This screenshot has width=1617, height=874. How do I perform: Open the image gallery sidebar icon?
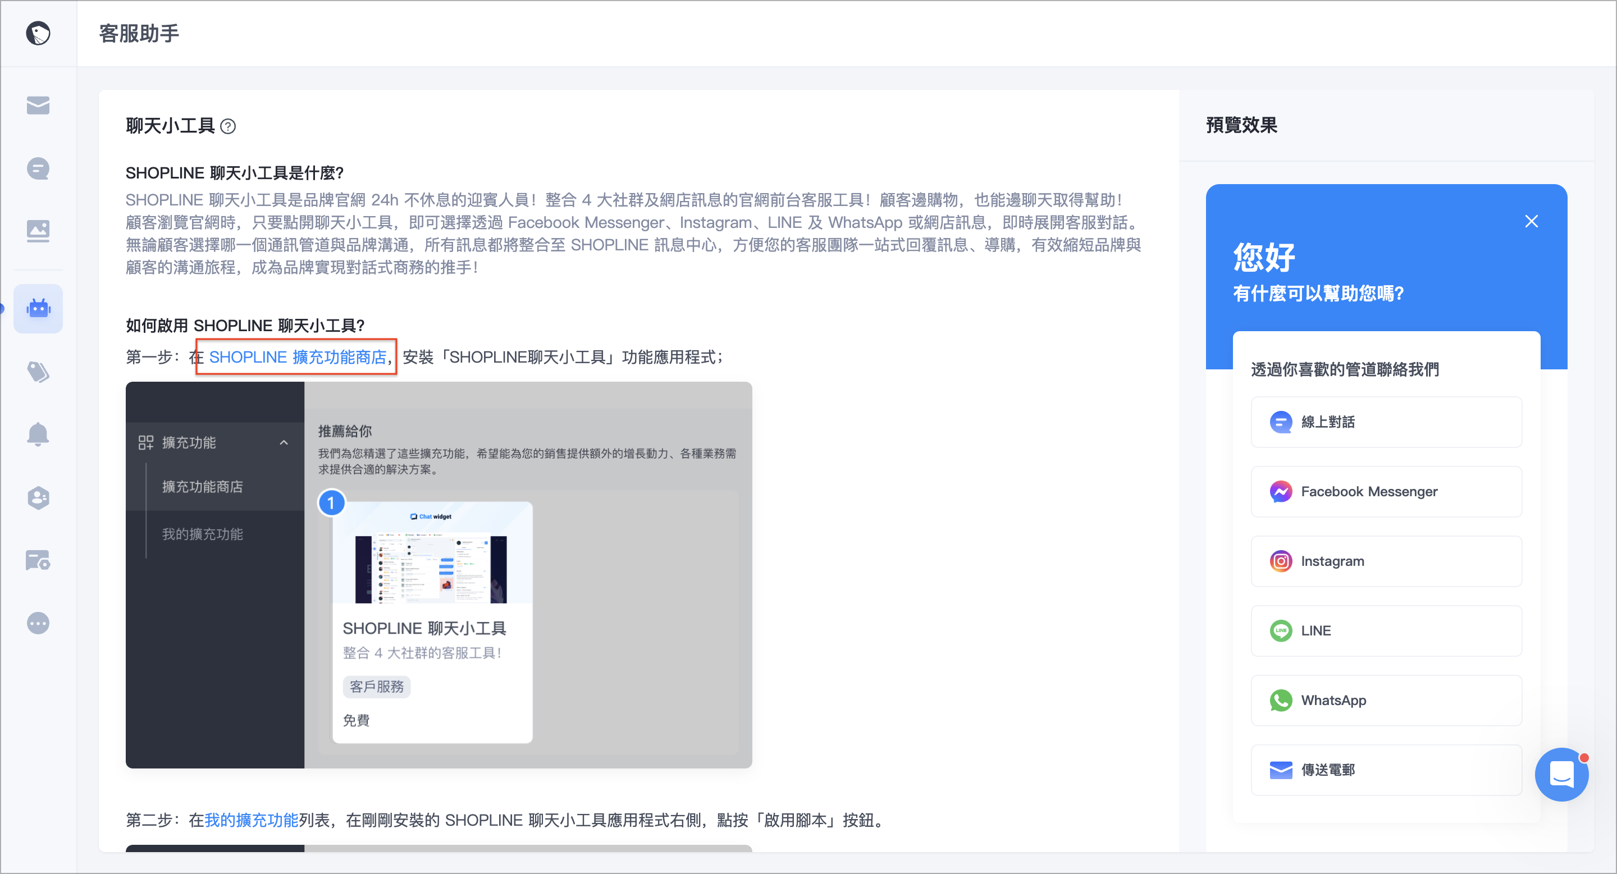38,231
